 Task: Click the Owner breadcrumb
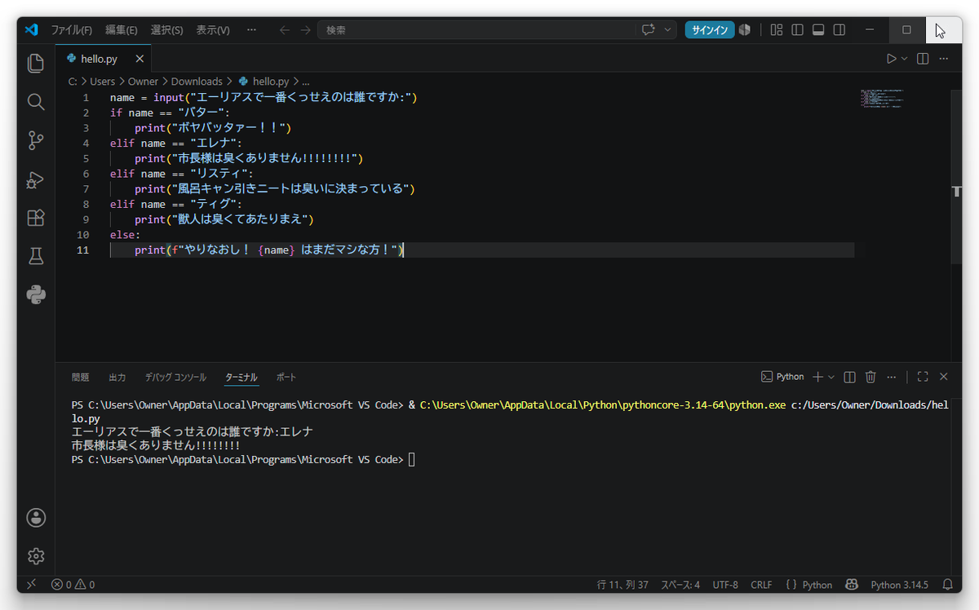coord(144,82)
